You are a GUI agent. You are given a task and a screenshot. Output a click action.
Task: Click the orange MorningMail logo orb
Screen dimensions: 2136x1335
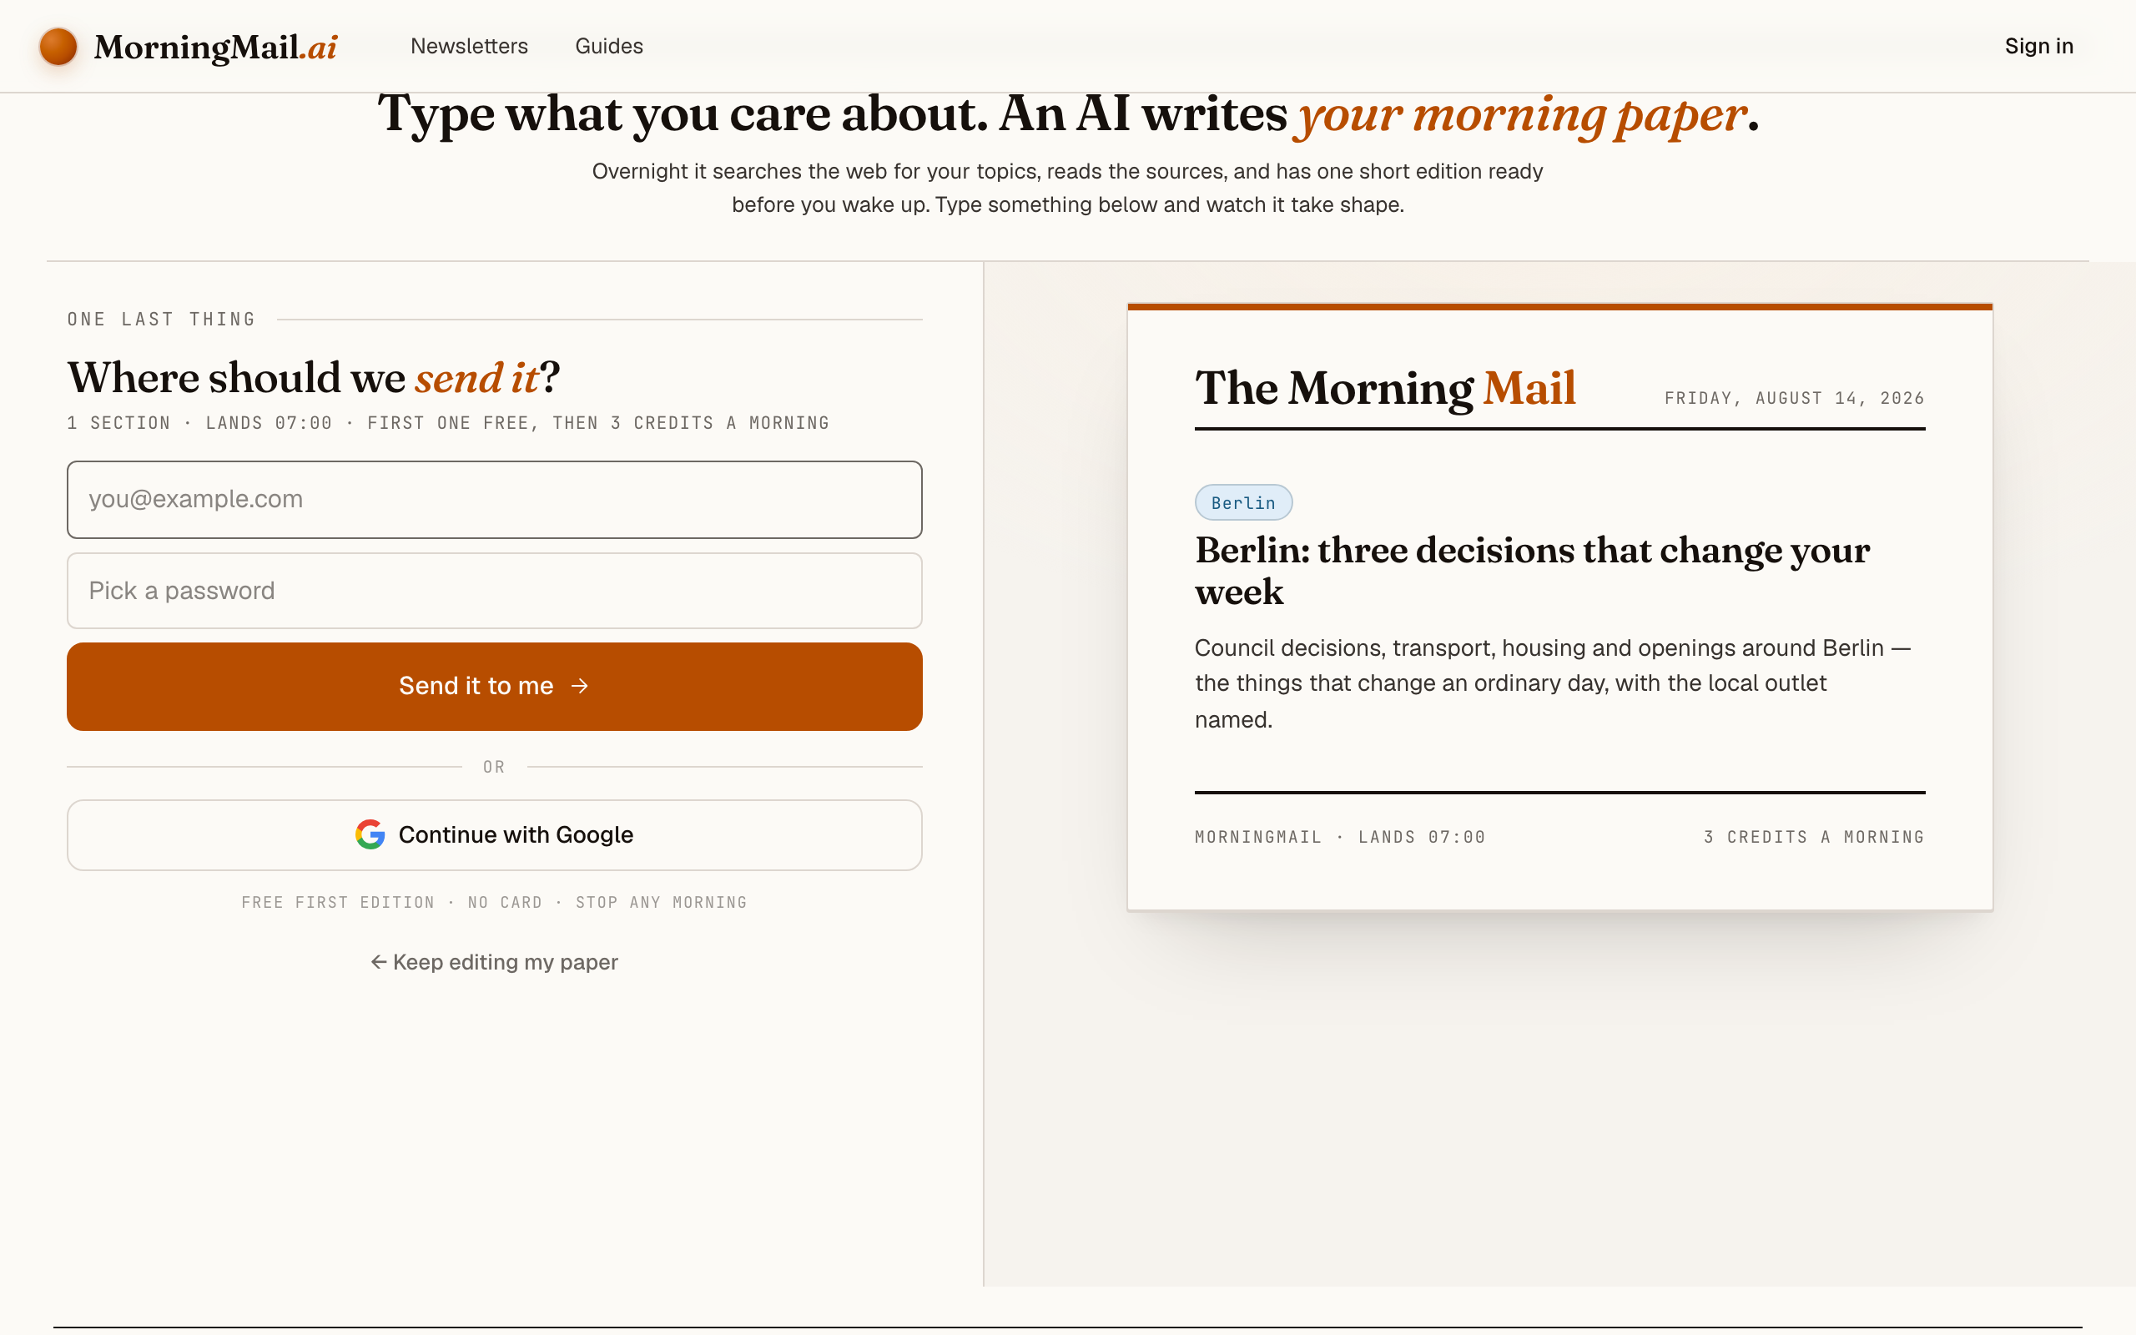point(58,47)
